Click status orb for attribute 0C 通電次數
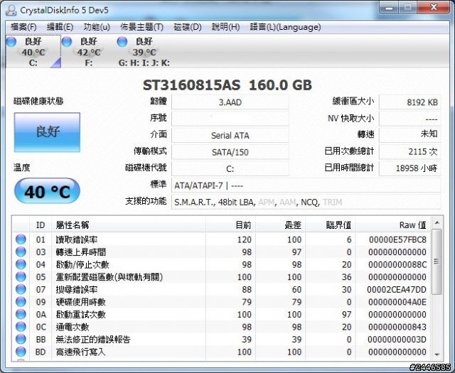455x373 pixels. click(x=21, y=327)
